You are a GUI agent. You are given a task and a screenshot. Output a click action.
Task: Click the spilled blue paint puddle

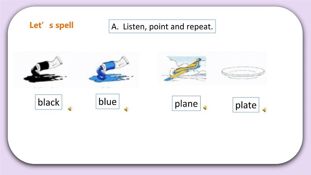point(110,78)
